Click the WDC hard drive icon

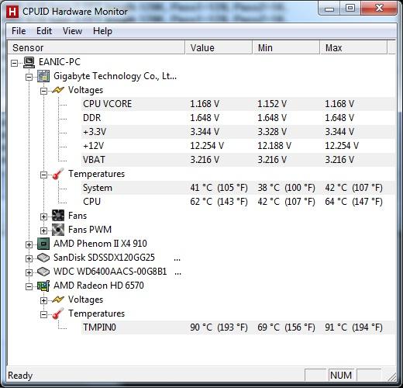pyautogui.click(x=43, y=272)
